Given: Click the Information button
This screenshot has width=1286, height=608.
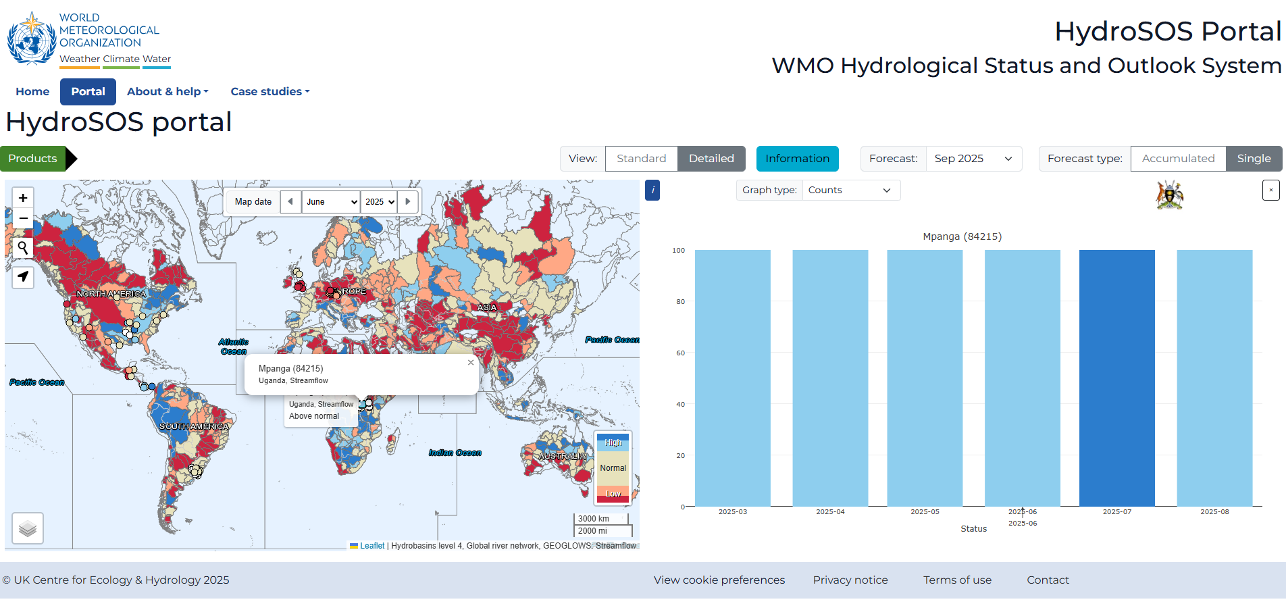Looking at the screenshot, I should [x=797, y=159].
